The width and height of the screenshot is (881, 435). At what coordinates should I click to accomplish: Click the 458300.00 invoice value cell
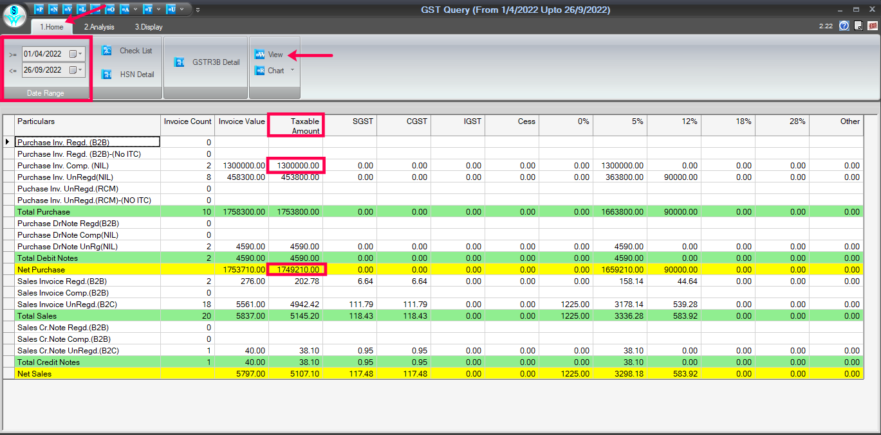pos(241,177)
